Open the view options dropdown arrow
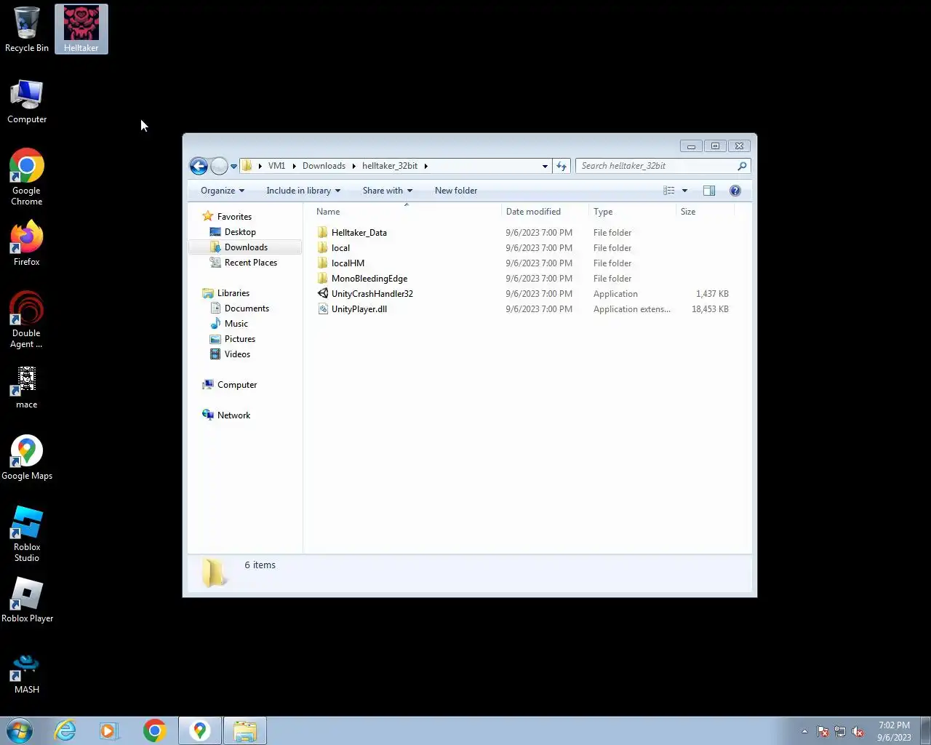The height and width of the screenshot is (745, 931). point(684,191)
